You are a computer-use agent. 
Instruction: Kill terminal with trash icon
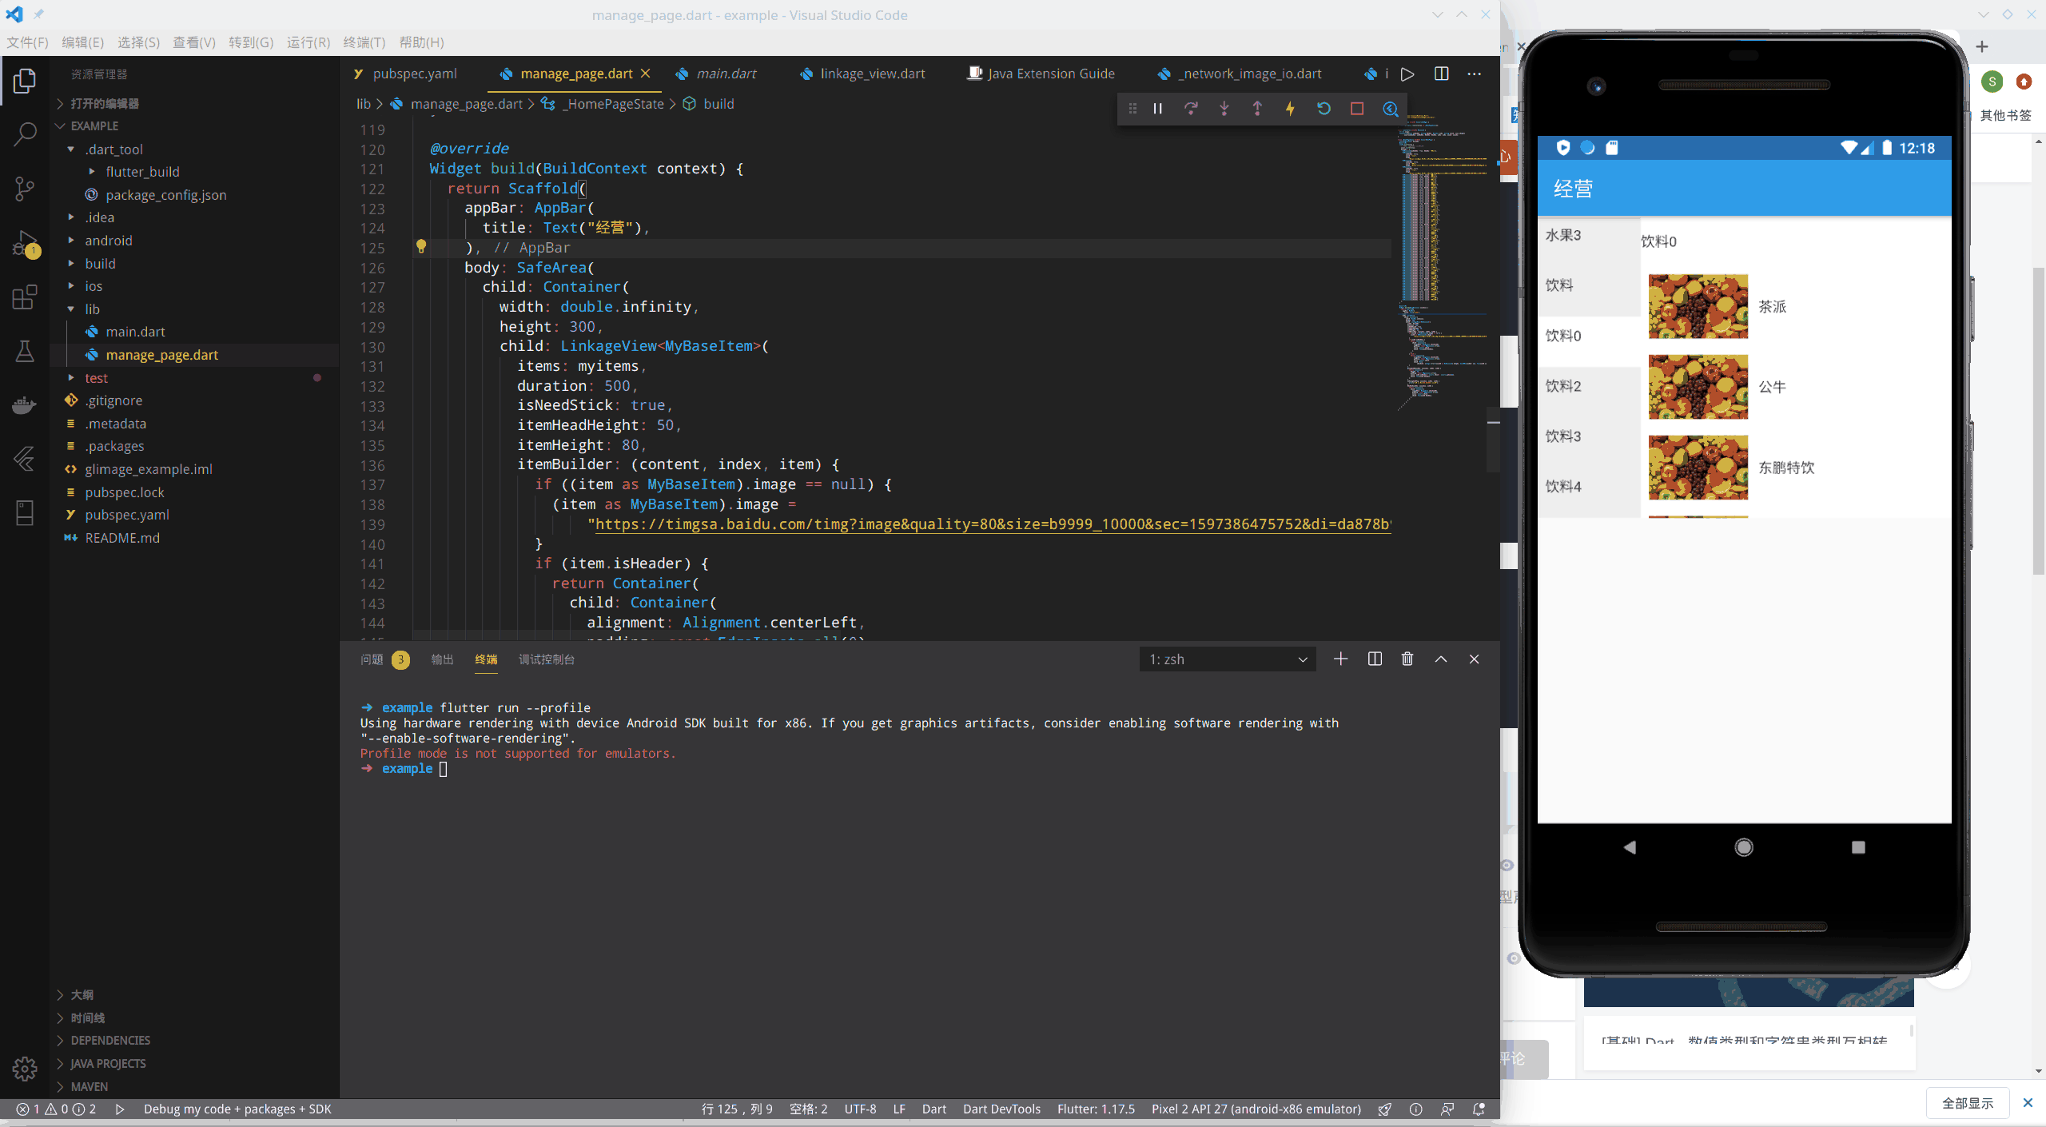coord(1407,659)
